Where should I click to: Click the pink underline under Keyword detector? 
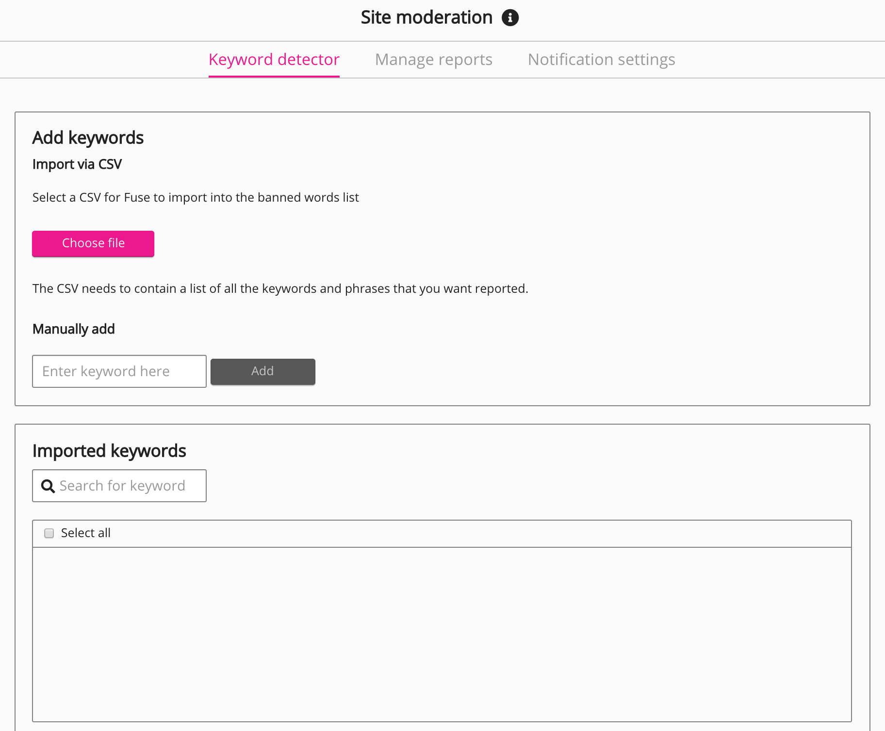click(274, 76)
